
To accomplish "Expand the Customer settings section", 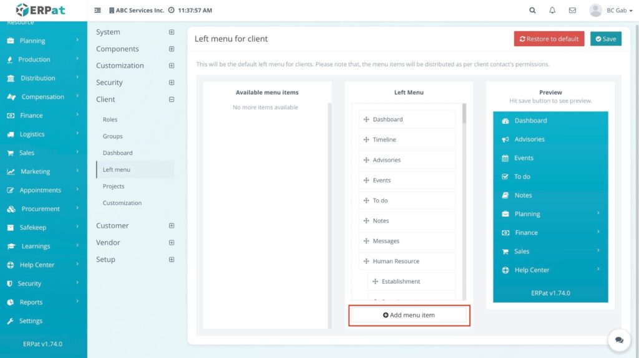I will 172,226.
